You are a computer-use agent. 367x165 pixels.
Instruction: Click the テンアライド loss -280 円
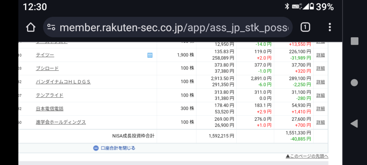[304, 98]
